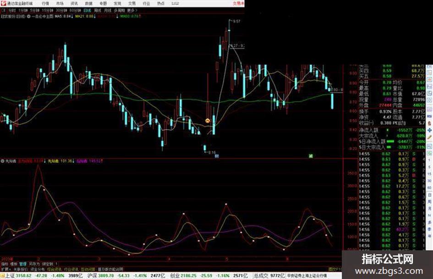433x279 pixels.
Task: Click 另存为 template button
Action: (34, 264)
